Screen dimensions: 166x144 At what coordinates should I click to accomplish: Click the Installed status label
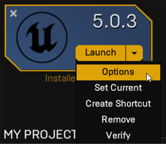(x=60, y=78)
